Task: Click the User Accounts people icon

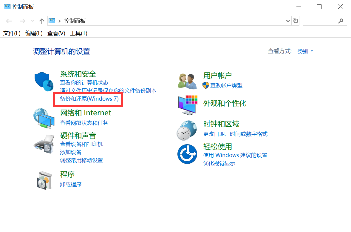Action: (187, 81)
